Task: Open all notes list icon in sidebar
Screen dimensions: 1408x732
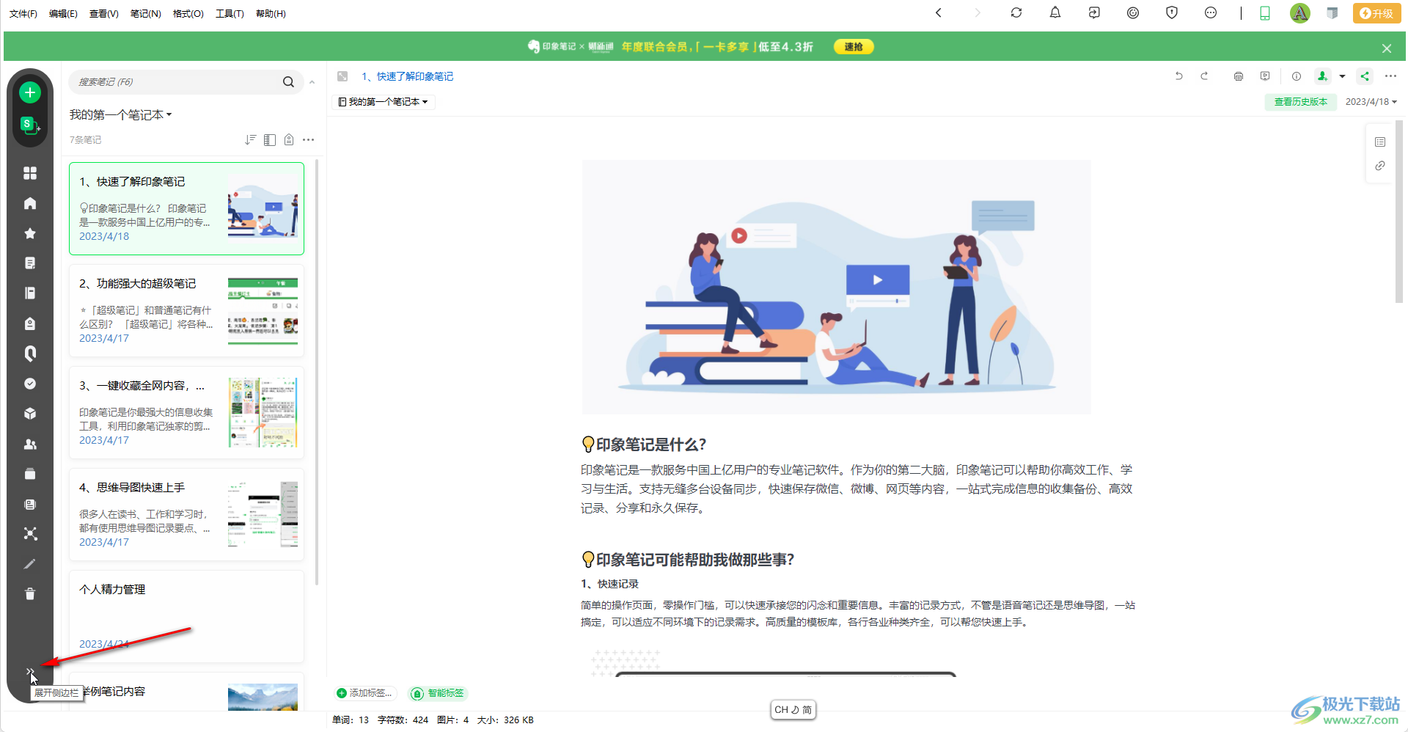Action: 30,263
